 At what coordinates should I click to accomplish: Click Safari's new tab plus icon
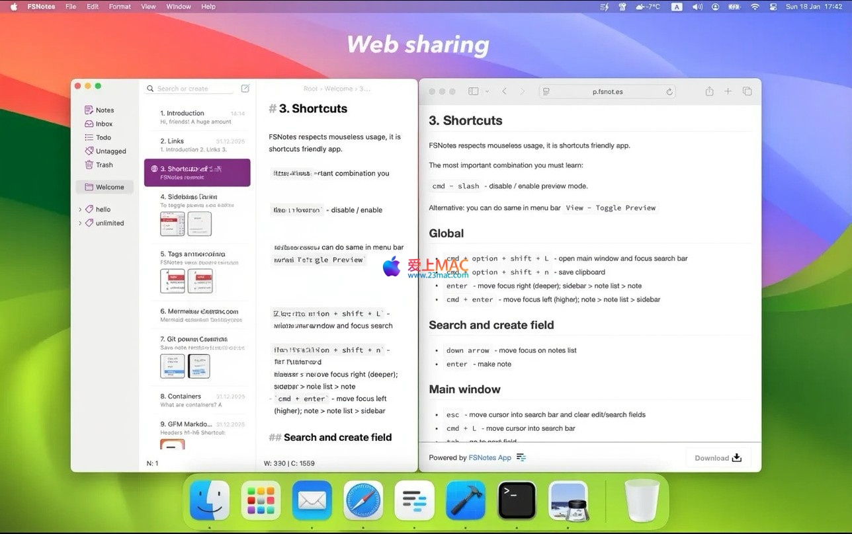(x=728, y=91)
